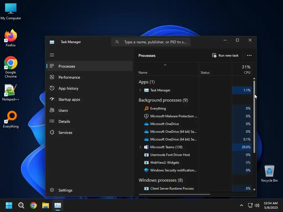Viewport: 283px width, 212px height.
Task: Click the Everything process orange search icon
Action: pos(146,108)
